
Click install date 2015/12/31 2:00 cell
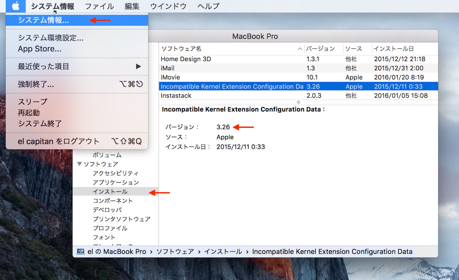coord(399,68)
